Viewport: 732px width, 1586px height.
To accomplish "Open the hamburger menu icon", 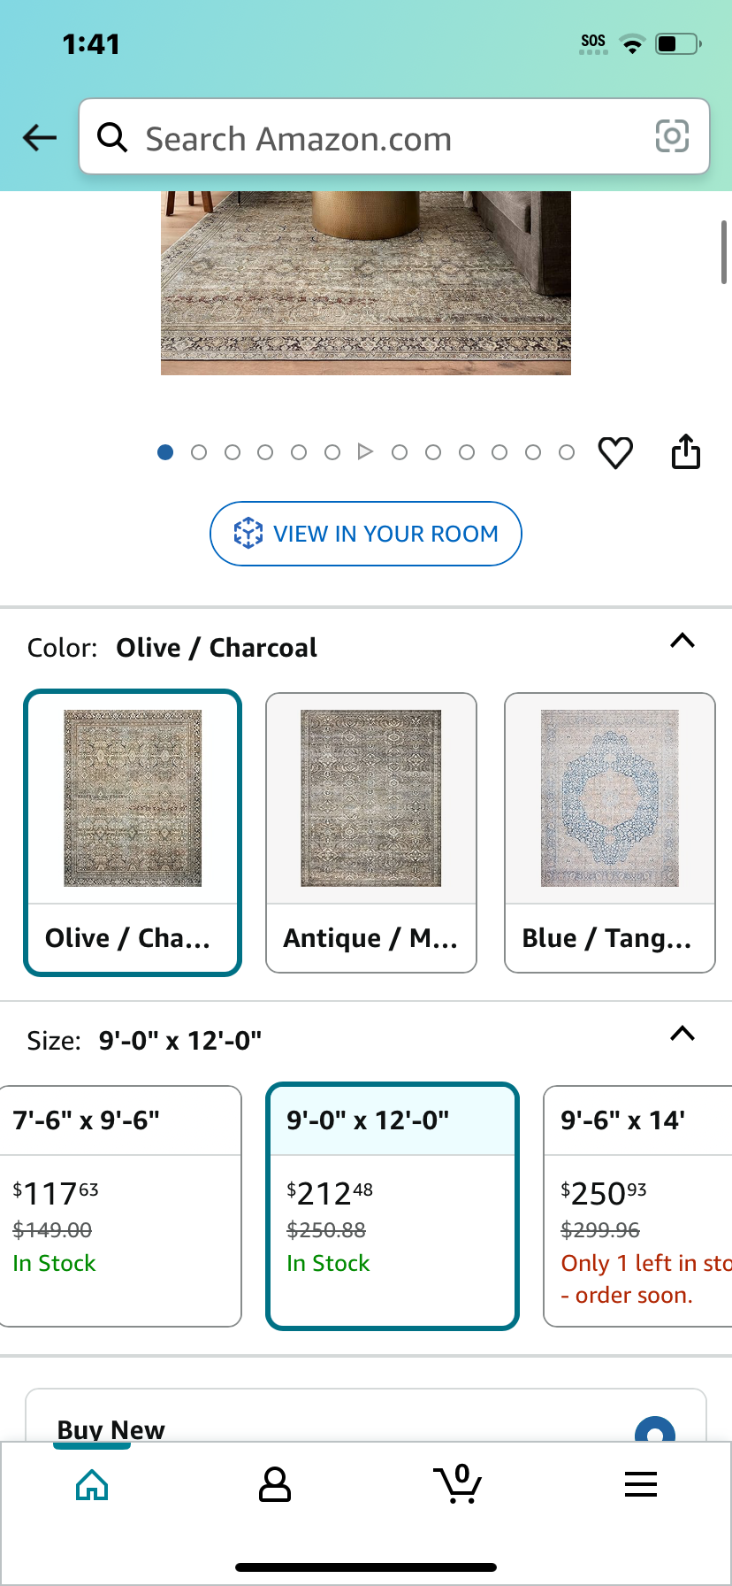I will pyautogui.click(x=641, y=1484).
